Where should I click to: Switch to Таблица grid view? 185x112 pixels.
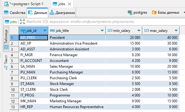point(6,39)
